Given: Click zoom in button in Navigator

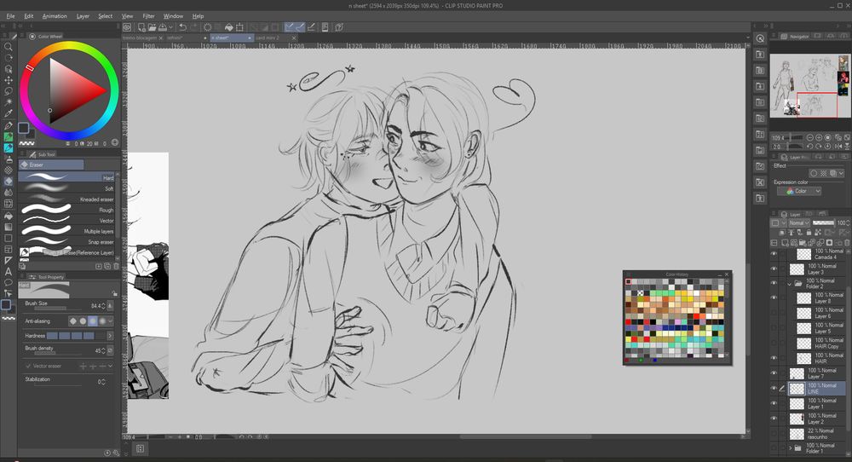Looking at the screenshot, I should pos(819,138).
